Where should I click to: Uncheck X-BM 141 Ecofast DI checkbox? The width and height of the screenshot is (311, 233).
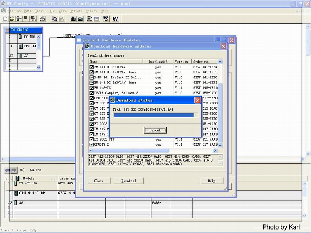click(x=91, y=77)
